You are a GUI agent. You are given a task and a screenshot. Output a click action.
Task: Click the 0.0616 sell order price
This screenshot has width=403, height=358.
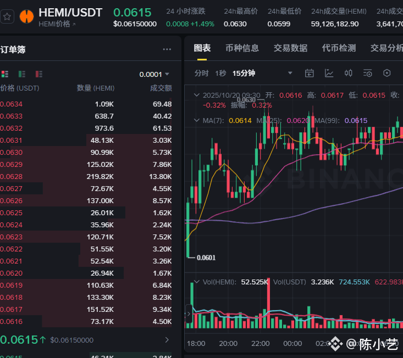11,322
